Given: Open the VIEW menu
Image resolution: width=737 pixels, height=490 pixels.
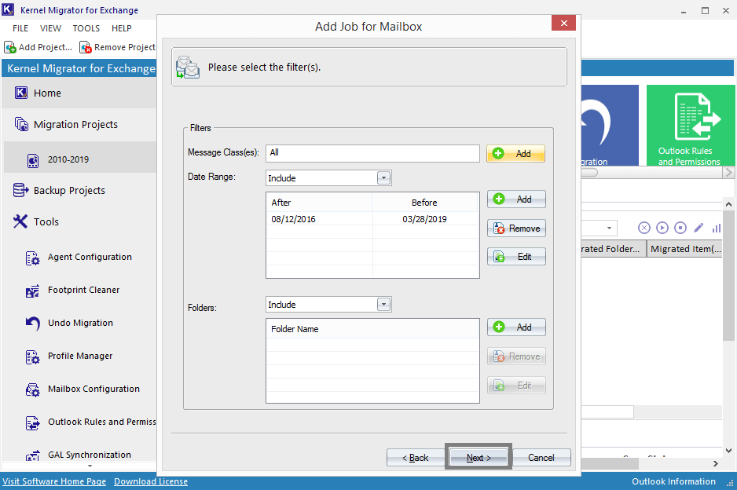Looking at the screenshot, I should click(x=50, y=28).
